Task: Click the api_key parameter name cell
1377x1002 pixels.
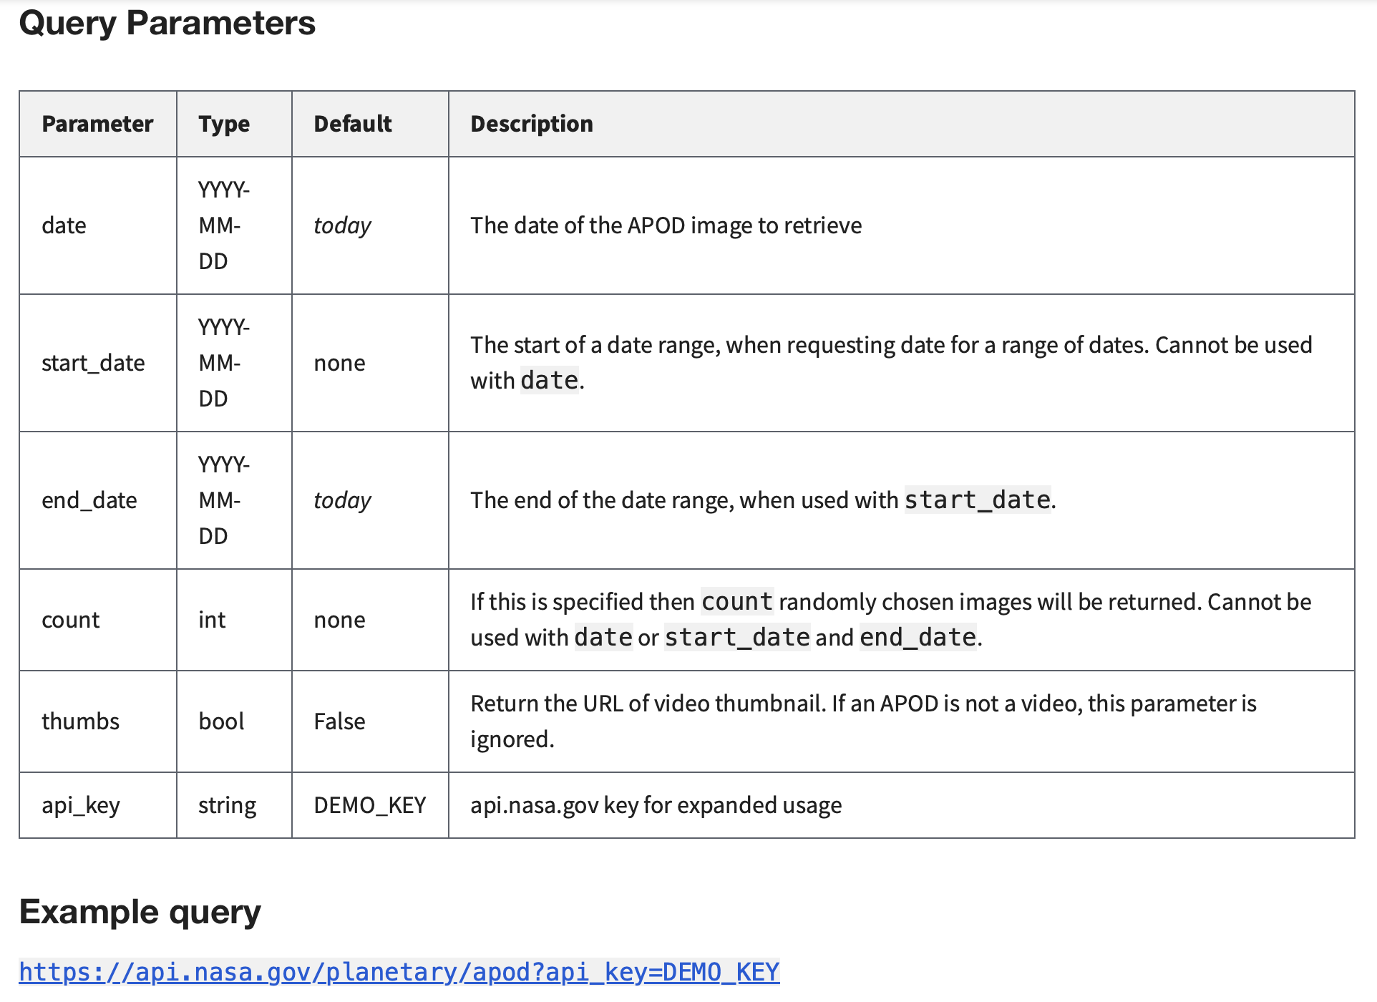Action: (98, 805)
